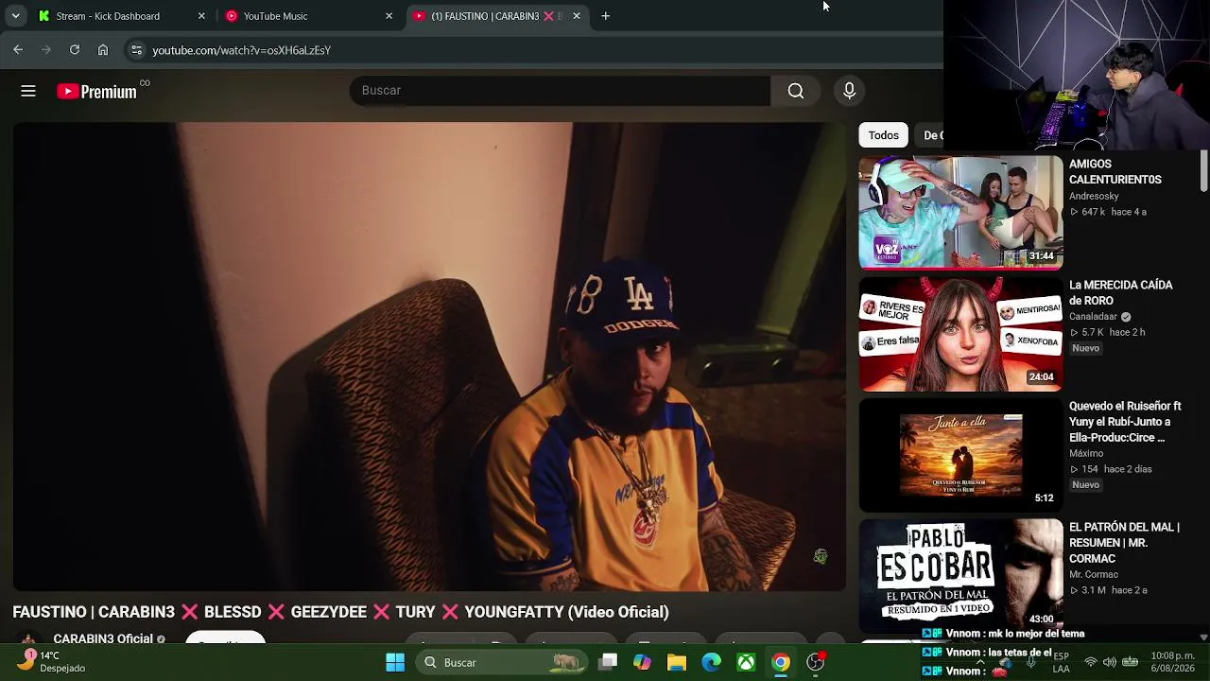Click AMIGOS CALENTURIENTOS video title
Screen dimensions: 1210x681
click(1115, 172)
